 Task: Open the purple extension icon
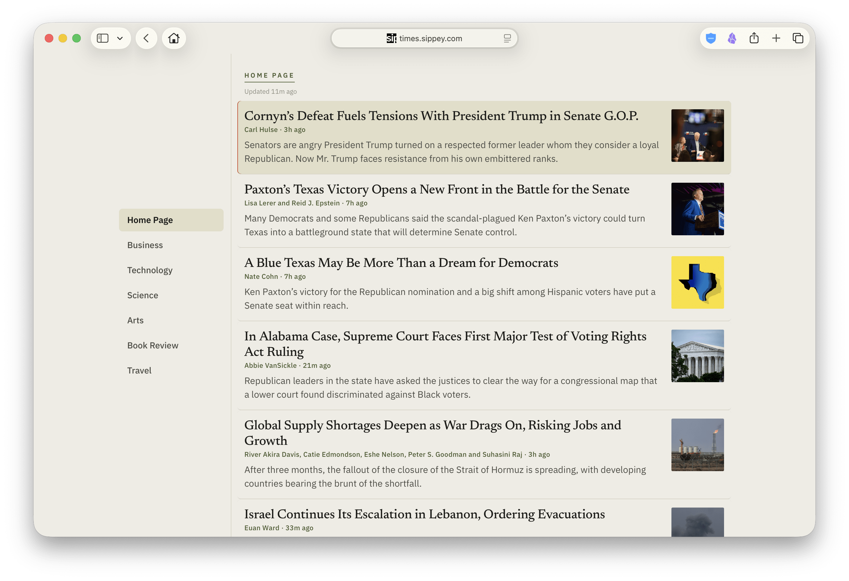click(732, 38)
